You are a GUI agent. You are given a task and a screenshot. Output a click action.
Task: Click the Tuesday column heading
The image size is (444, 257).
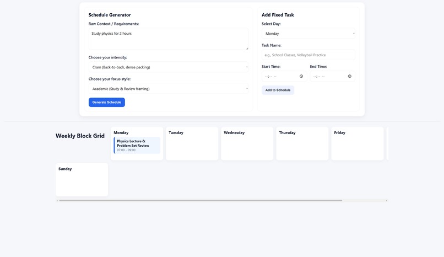(176, 132)
